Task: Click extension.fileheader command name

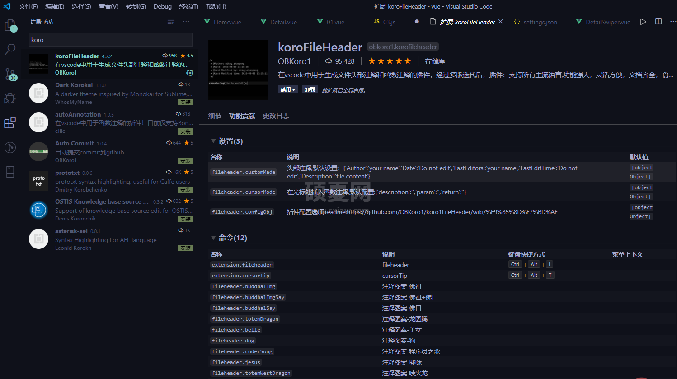Action: click(x=242, y=265)
